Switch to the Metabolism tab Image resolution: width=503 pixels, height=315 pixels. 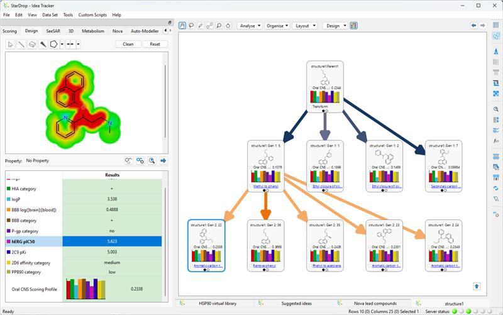[93, 31]
